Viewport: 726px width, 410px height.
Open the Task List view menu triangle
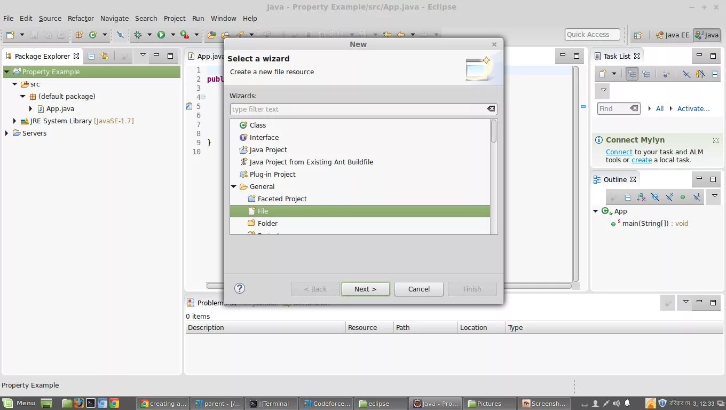[x=604, y=90]
